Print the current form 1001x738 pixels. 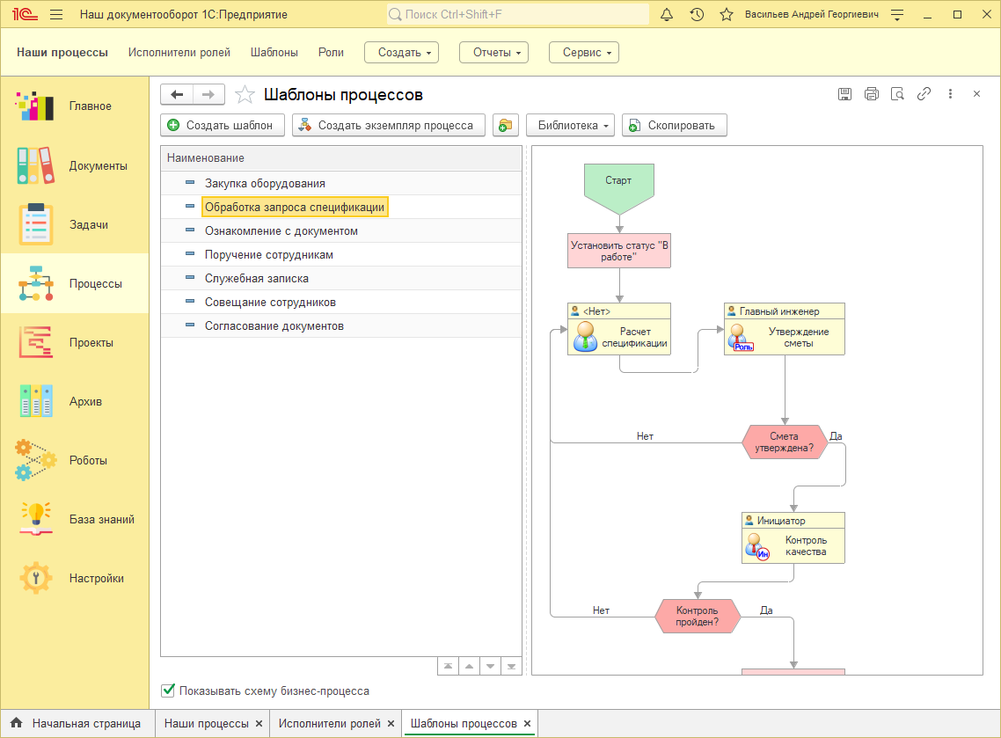[872, 94]
